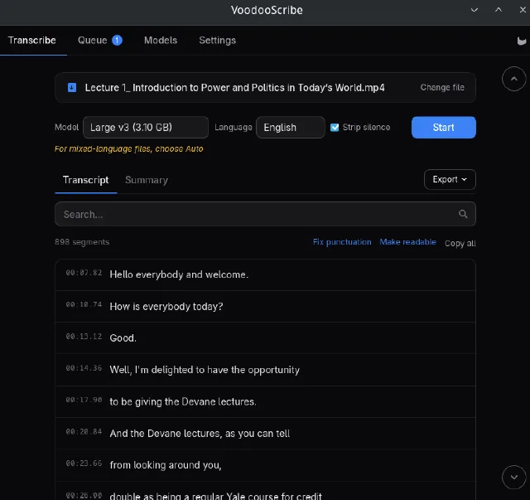Click the 898 segments count label

coord(82,242)
